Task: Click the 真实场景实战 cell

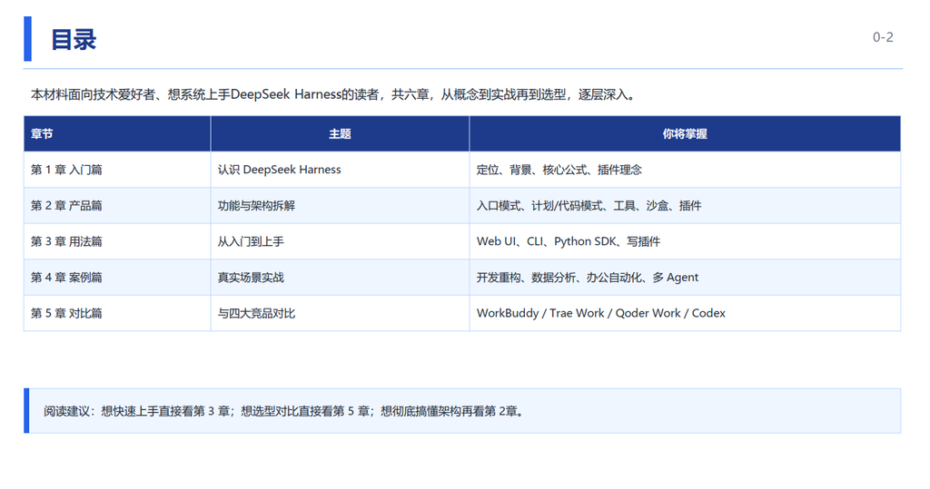Action: 340,278
